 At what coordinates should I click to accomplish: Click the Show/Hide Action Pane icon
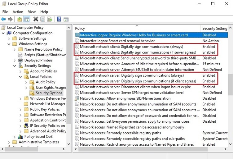(x=66, y=19)
